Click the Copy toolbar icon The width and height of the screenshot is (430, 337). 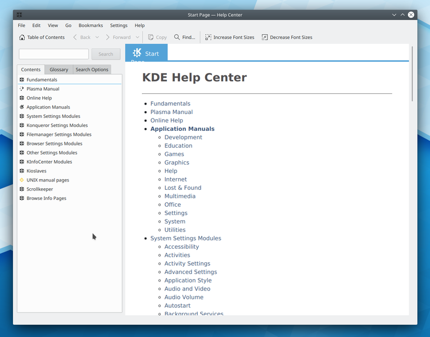pos(151,38)
